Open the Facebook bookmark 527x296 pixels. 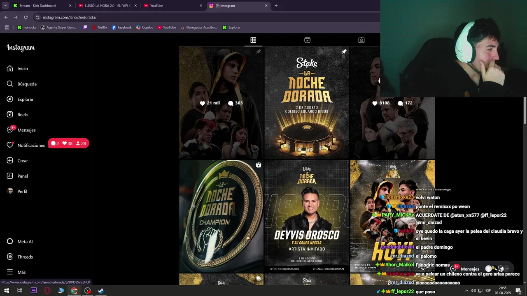[x=122, y=28]
